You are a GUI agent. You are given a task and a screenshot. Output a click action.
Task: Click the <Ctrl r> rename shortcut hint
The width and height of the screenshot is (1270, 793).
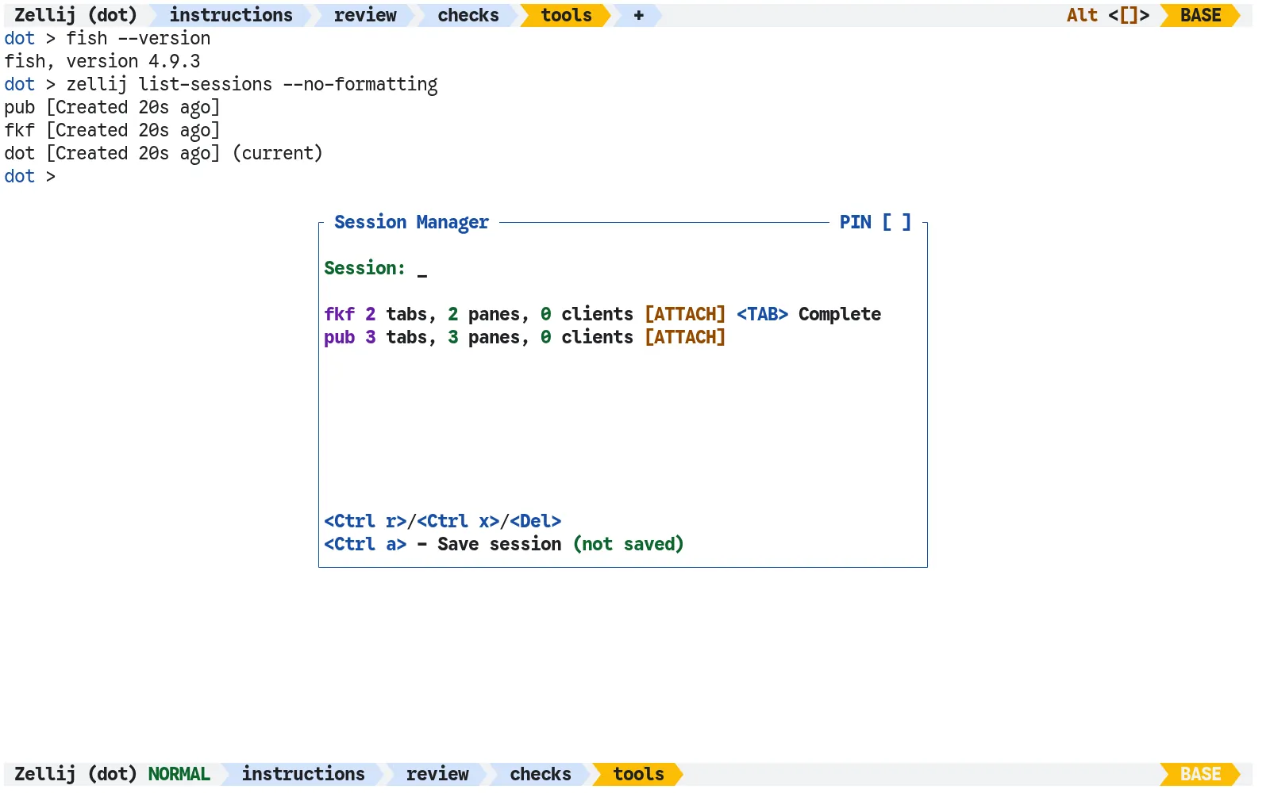365,521
